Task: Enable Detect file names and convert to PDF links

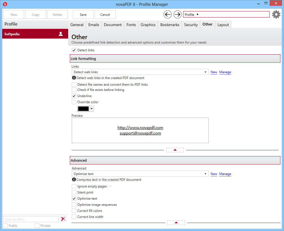Action: tap(74, 85)
